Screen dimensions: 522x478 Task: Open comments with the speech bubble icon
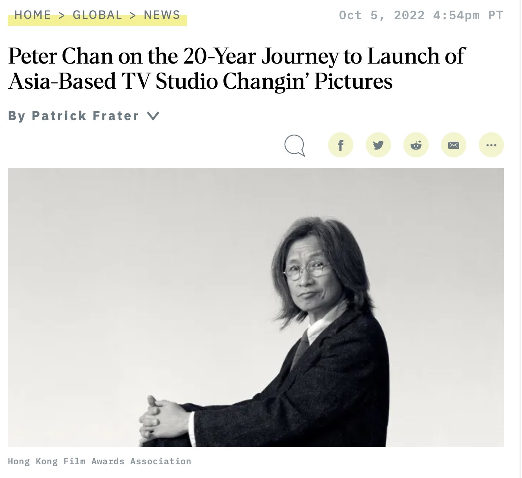coord(294,145)
